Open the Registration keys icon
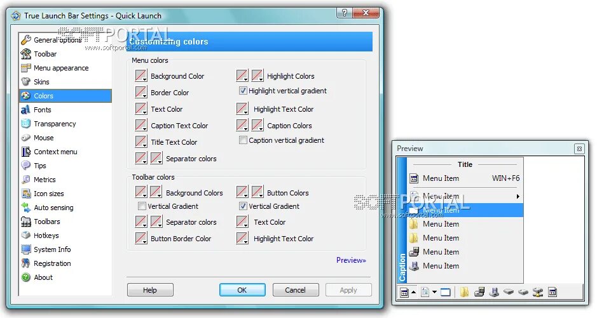This screenshot has width=597, height=318. point(26,263)
